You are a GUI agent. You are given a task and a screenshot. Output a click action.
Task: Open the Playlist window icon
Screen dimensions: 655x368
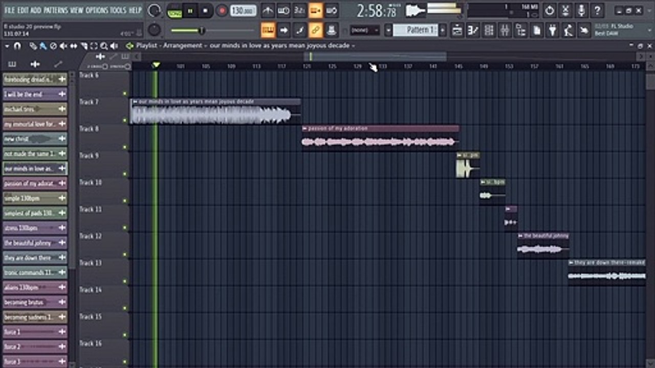(x=457, y=30)
